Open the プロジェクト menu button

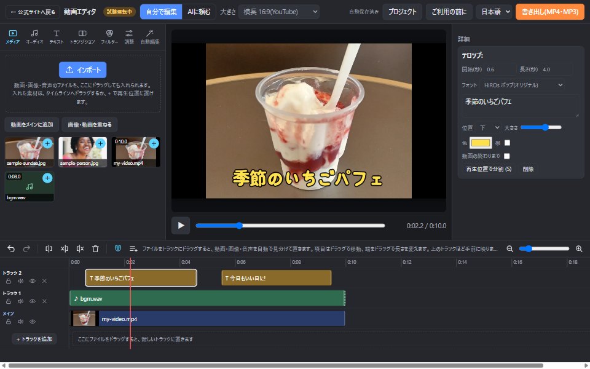(402, 12)
